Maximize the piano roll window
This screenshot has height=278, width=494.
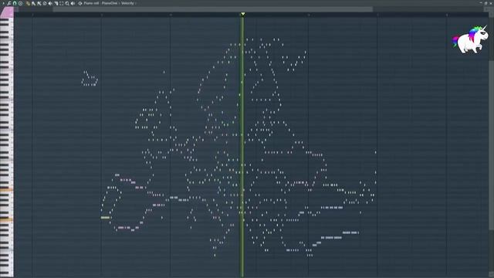click(486, 3)
